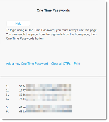Select one time password starting with 75a3

45,99
